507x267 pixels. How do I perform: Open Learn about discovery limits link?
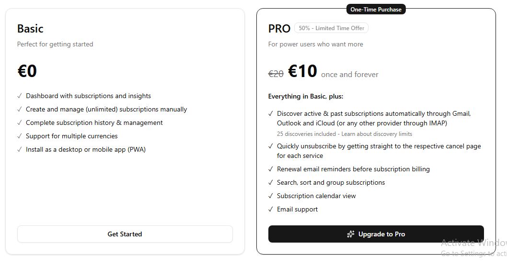[x=377, y=134]
